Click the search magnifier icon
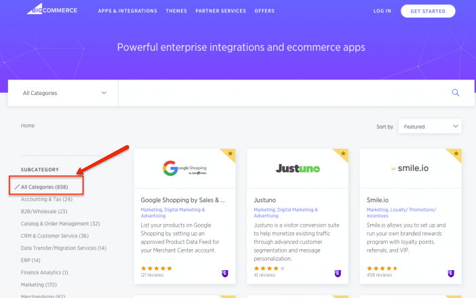476x298 pixels. pos(455,92)
